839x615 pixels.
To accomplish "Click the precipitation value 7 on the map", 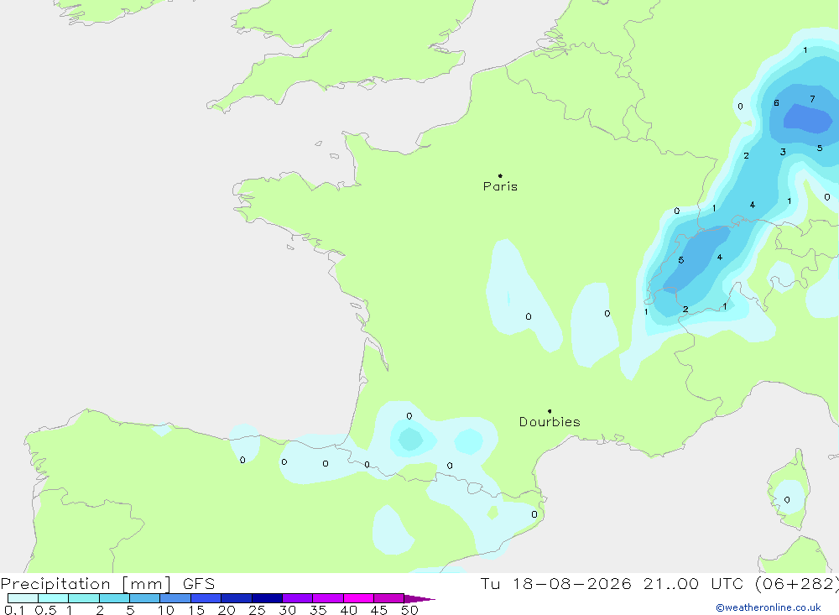I will [812, 99].
